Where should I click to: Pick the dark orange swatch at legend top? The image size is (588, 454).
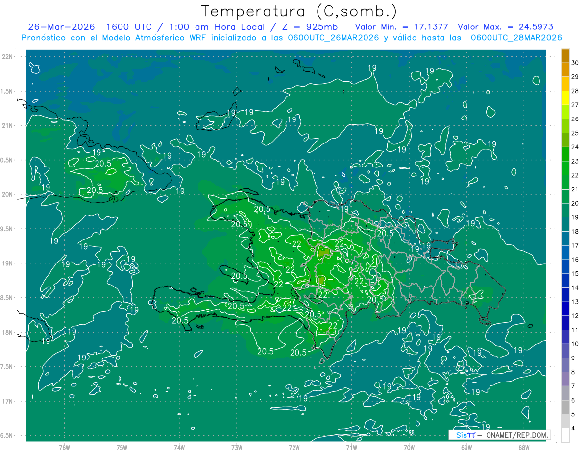coord(565,56)
